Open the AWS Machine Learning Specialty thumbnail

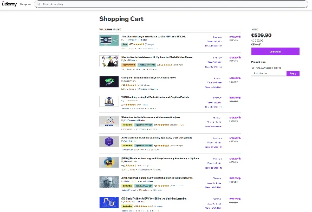click(109, 142)
